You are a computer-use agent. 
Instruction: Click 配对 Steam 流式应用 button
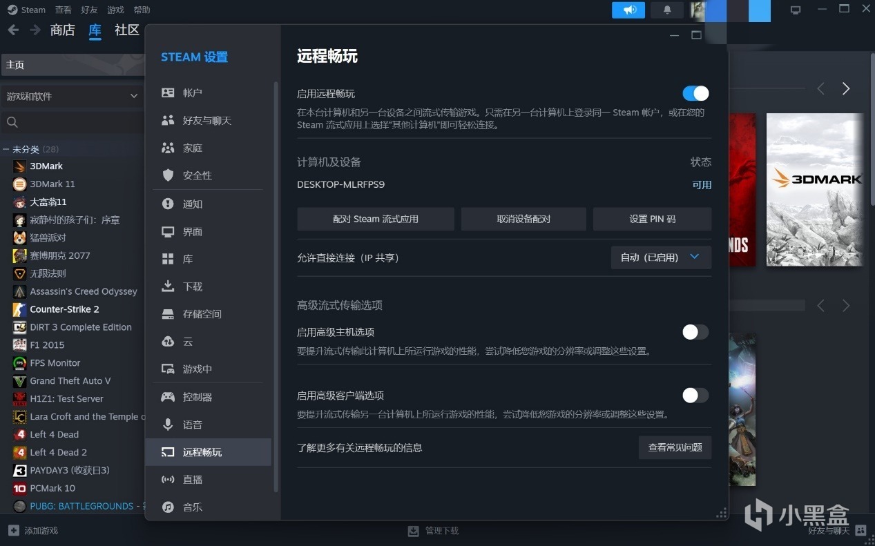coord(376,219)
